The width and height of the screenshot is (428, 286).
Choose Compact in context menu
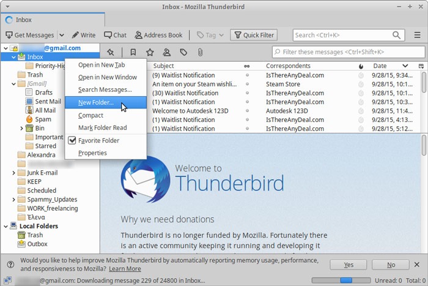(106, 115)
